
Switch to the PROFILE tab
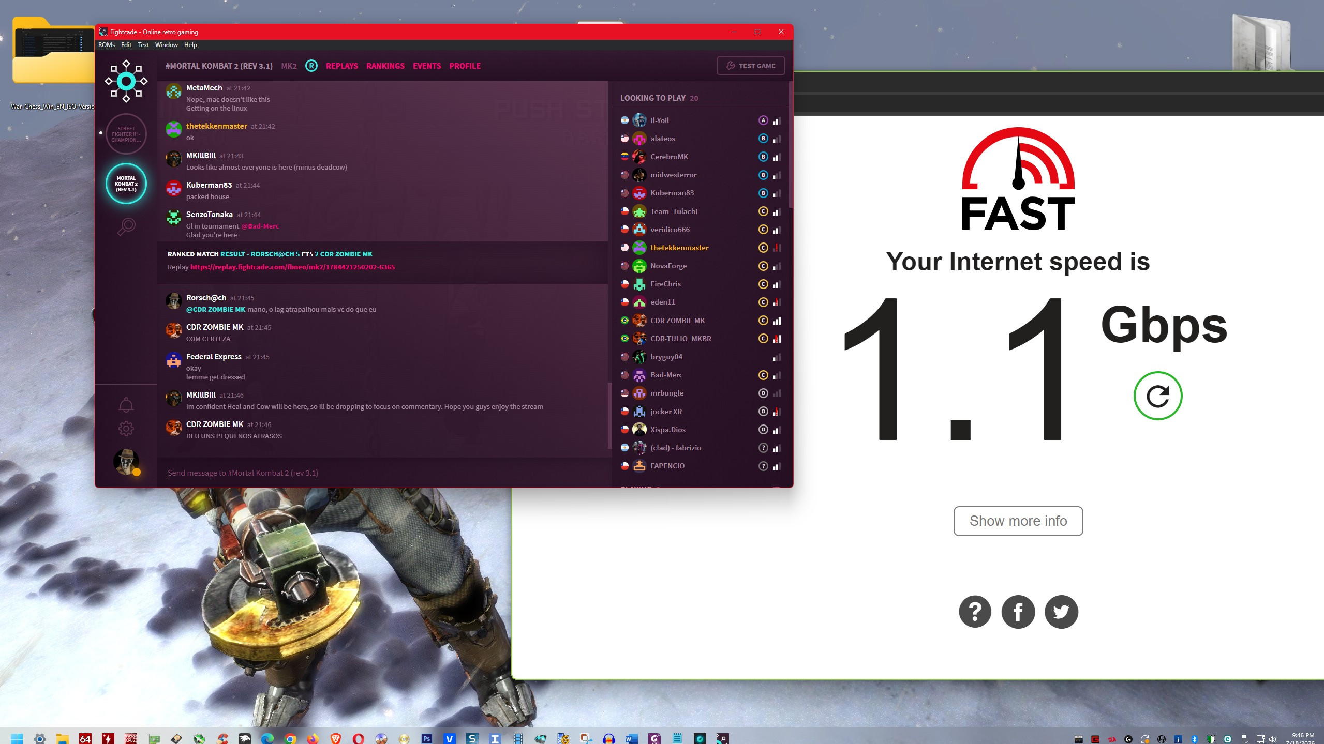(465, 66)
